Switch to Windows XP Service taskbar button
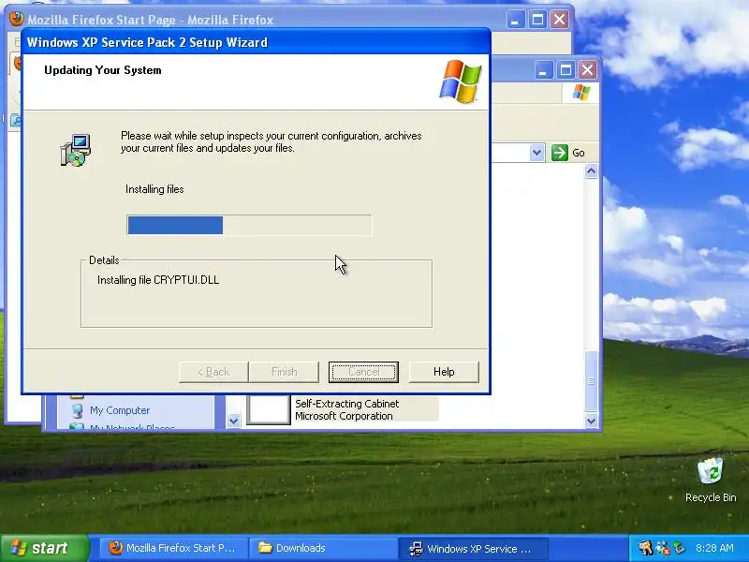This screenshot has width=749, height=562. pos(473,548)
